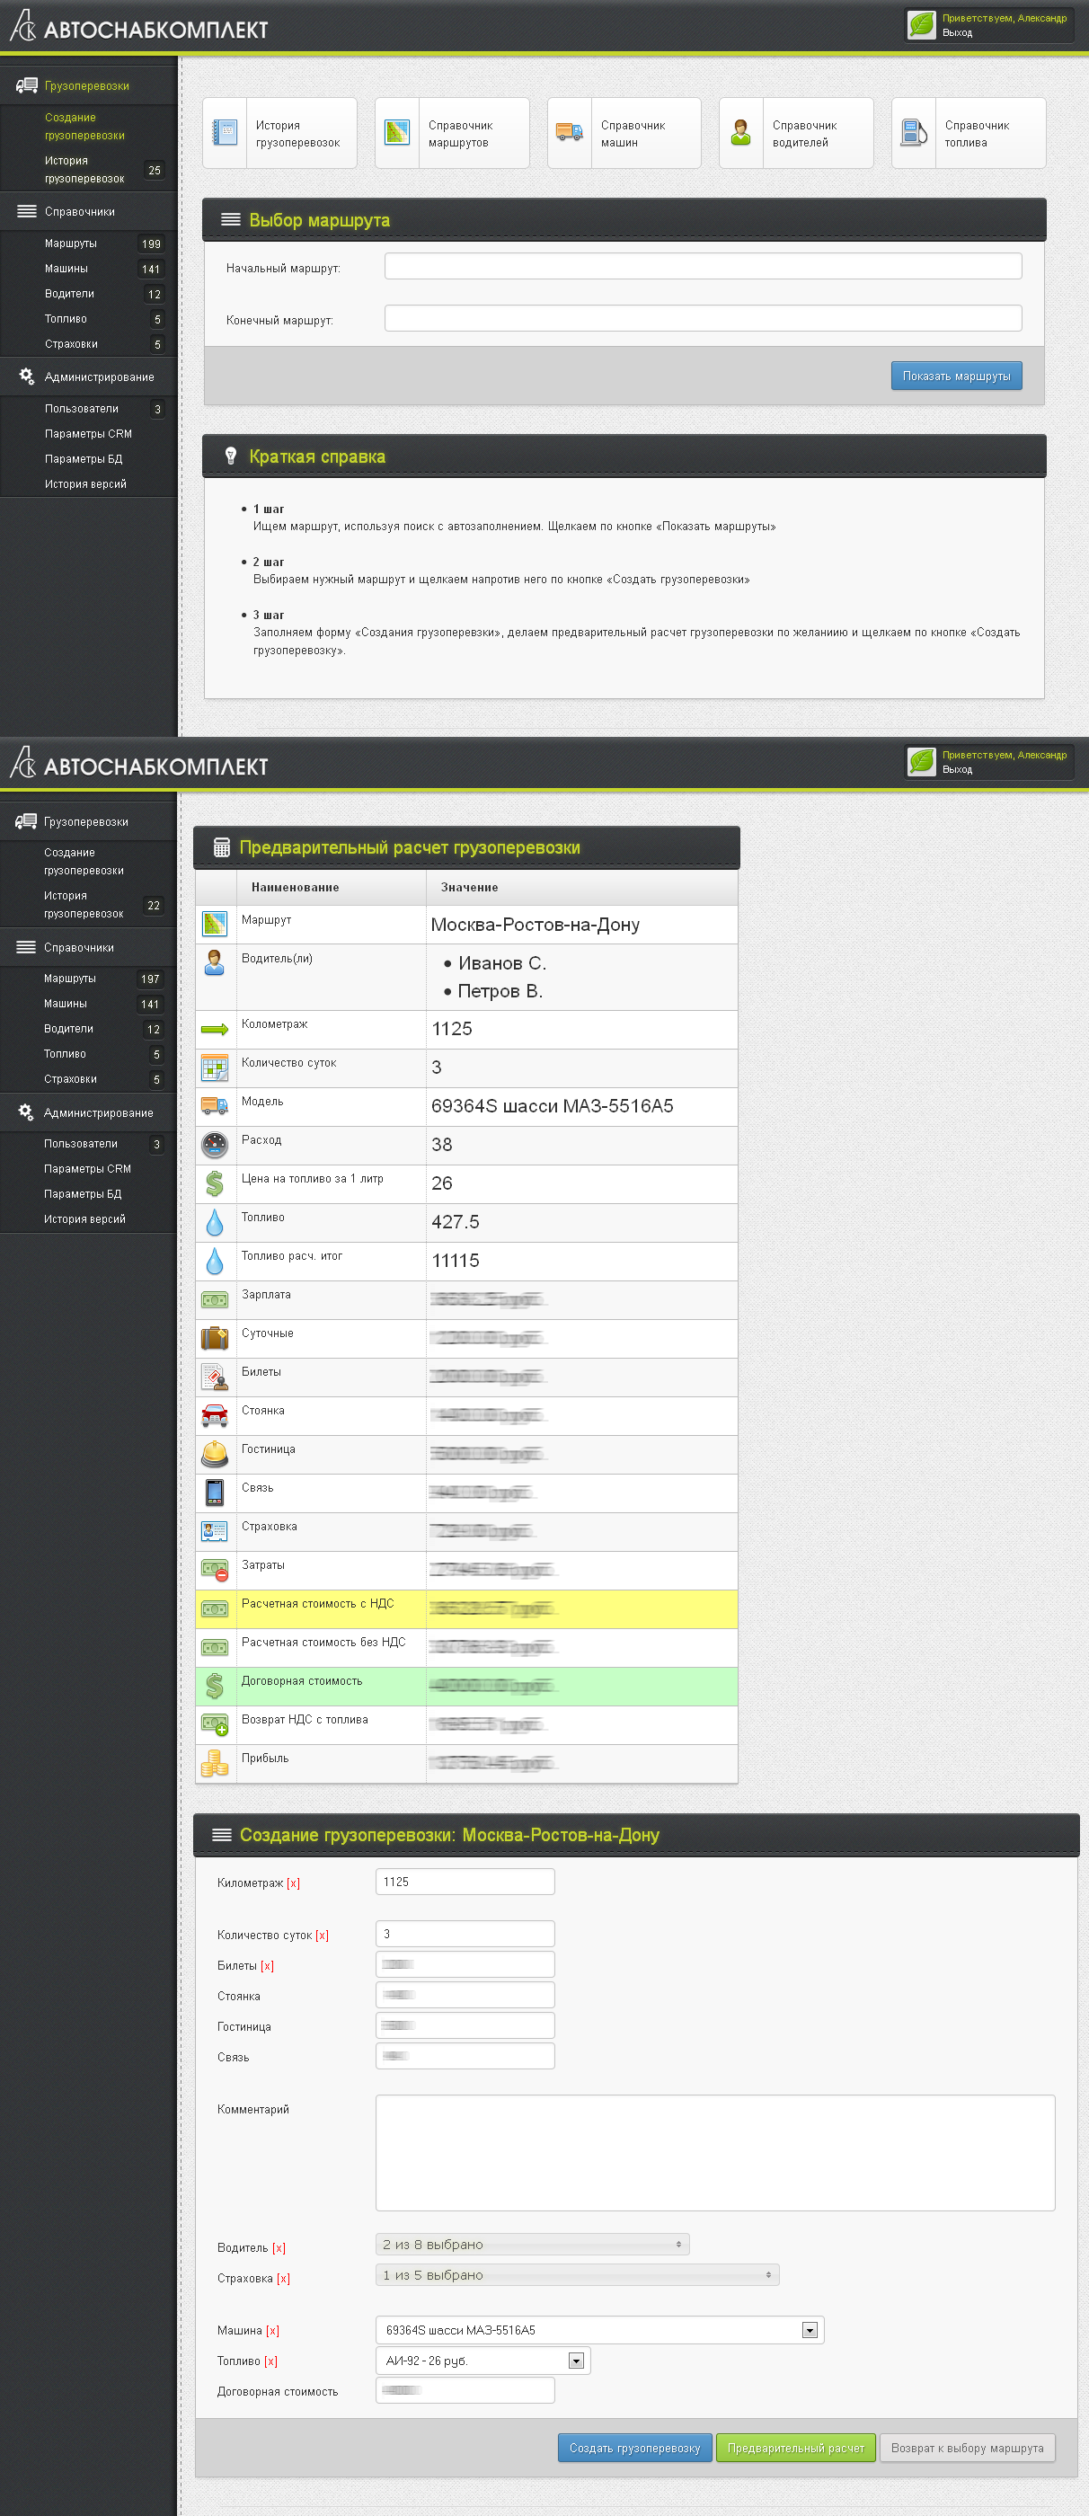The image size is (1089, 2516).
Task: Click the Выход link in the top header
Action: pyautogui.click(x=957, y=33)
